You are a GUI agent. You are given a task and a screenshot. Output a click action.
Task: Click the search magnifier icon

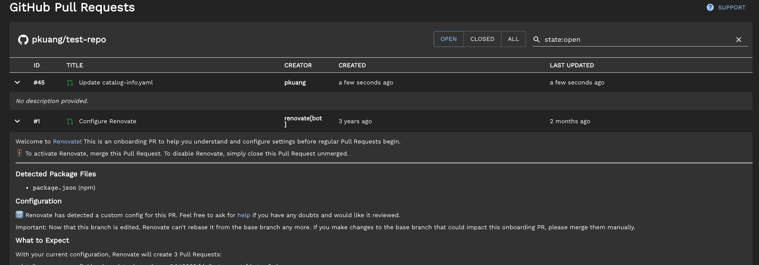(536, 39)
